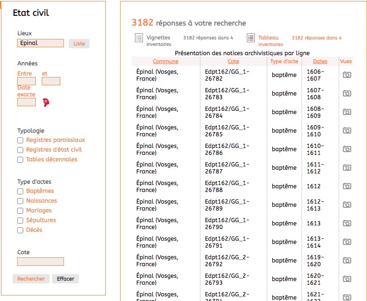Open camera views for the 1606-1607 baptism register

(347, 75)
